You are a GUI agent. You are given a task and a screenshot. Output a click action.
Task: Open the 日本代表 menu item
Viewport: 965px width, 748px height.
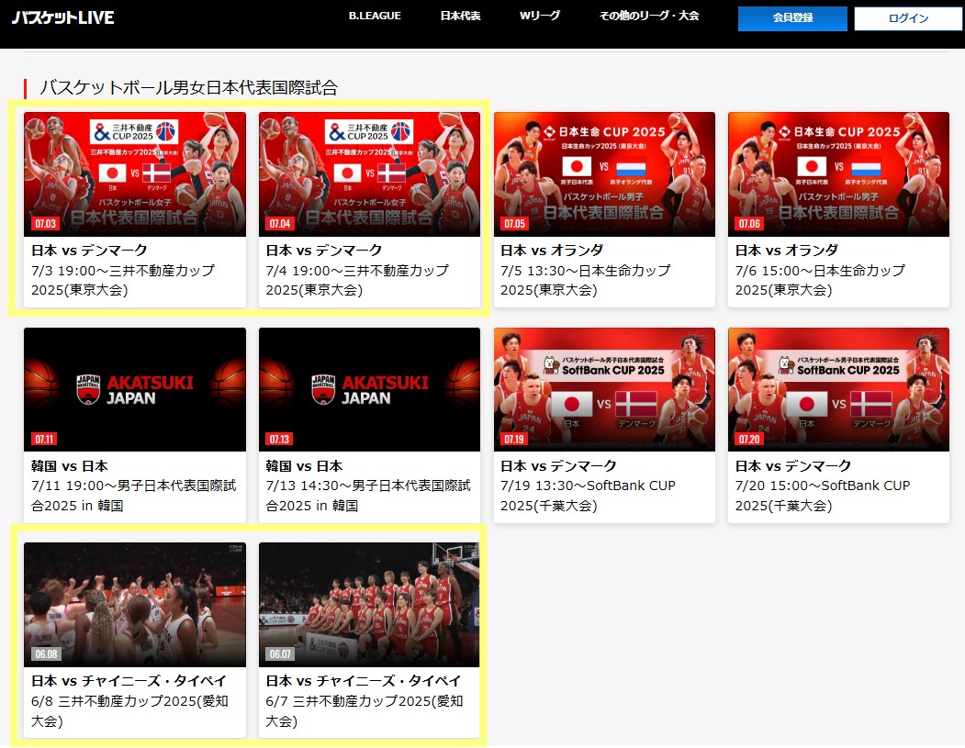(x=460, y=16)
